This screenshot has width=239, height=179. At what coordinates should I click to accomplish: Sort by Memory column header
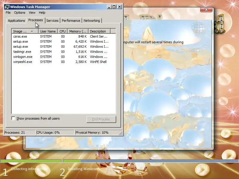click(78, 31)
